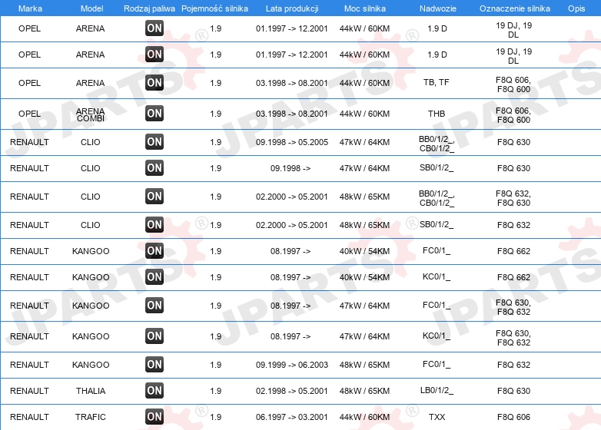Select the Oznaczenie silnika column header

point(515,8)
